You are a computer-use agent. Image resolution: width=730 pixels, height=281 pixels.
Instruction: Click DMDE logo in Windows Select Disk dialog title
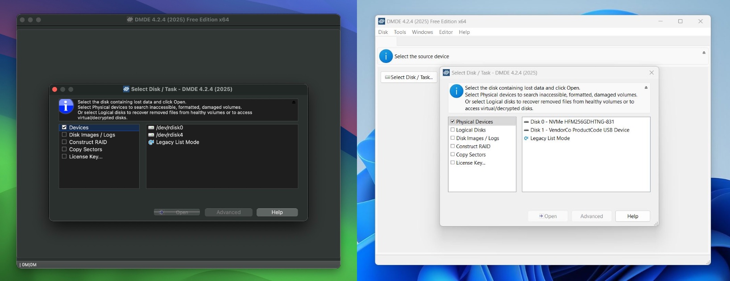[x=446, y=73]
